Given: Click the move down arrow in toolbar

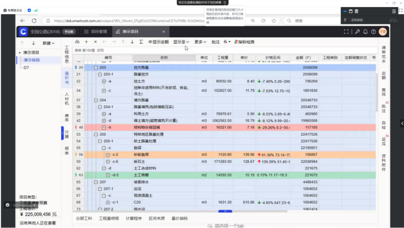Looking at the screenshot, I should [132, 42].
